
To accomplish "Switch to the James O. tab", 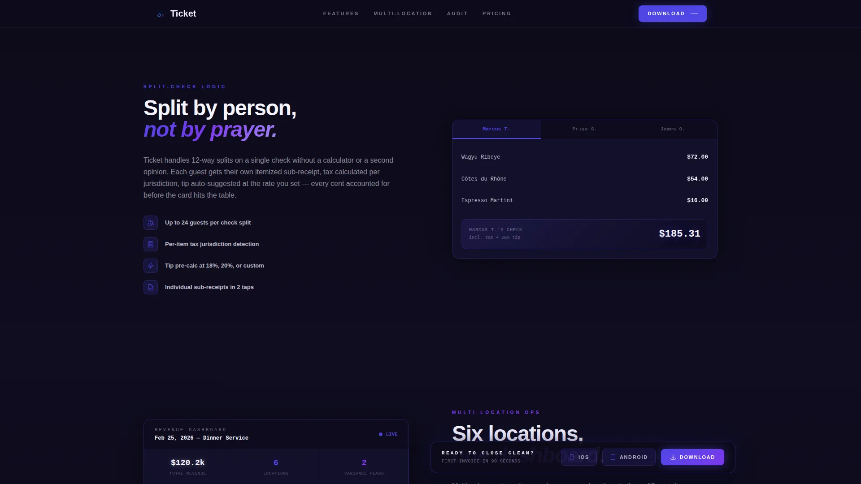I will [673, 129].
